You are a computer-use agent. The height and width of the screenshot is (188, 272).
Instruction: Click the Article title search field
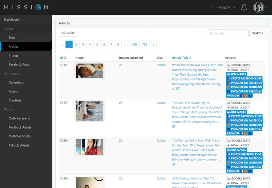[x=227, y=33]
